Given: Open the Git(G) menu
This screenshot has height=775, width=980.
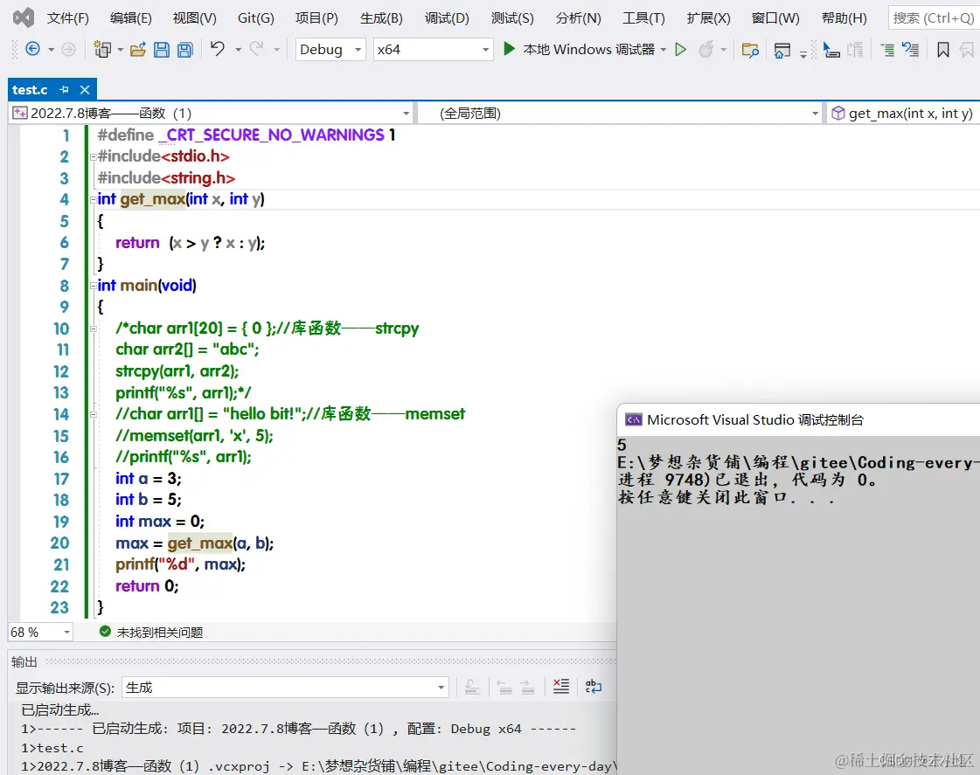Looking at the screenshot, I should coord(255,18).
